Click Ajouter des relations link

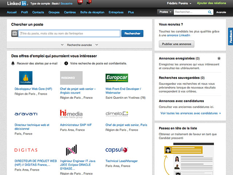coord(212,3)
